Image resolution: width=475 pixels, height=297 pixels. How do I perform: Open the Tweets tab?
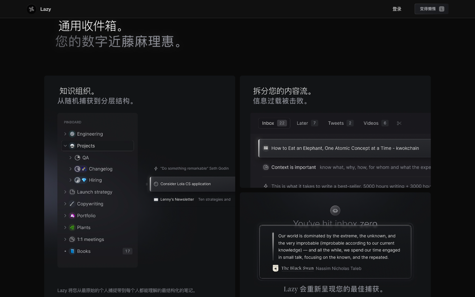tap(341, 123)
